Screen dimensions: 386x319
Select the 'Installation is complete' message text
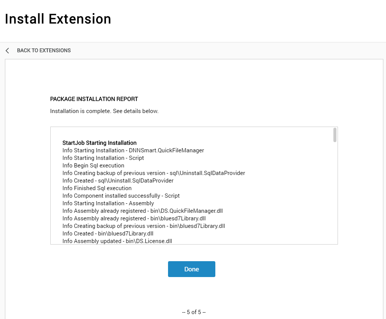(x=104, y=111)
